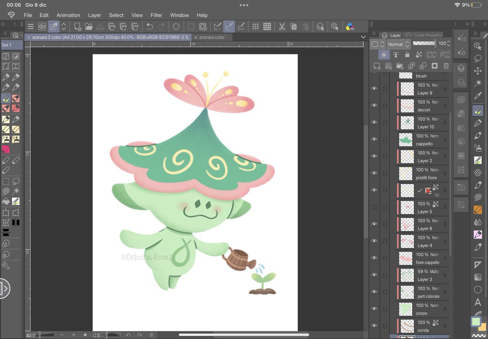Show the hidden Layer 5
Screen dimensions: 488x339
tap(374, 207)
